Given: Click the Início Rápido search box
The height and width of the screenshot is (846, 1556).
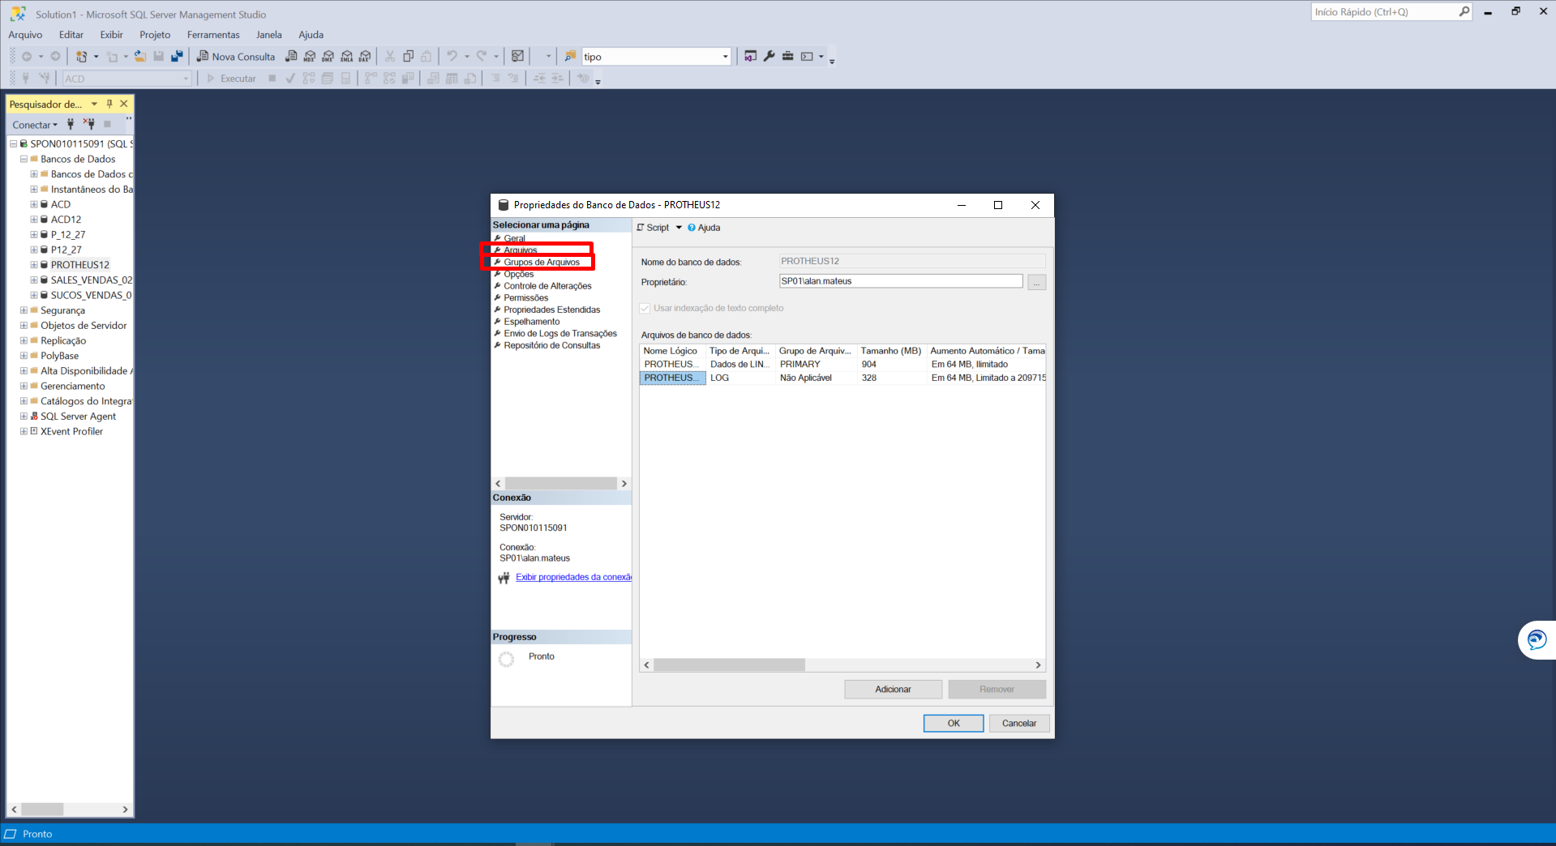Looking at the screenshot, I should (x=1384, y=12).
